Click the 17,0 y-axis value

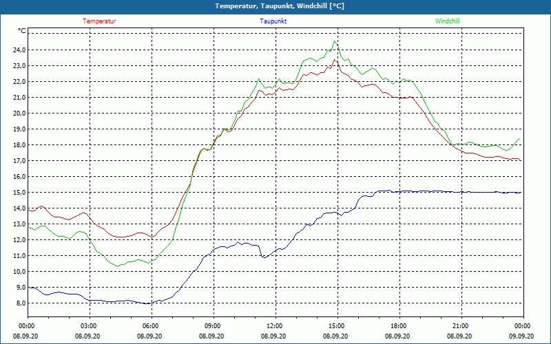(x=19, y=160)
